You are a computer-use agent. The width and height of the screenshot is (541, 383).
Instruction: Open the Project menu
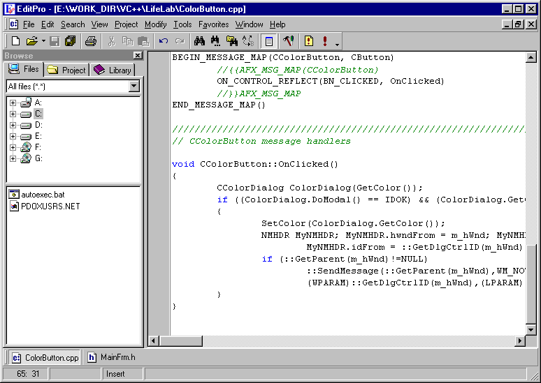coord(127,24)
